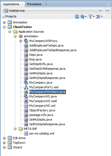This screenshot has width=112, height=156.
Task: Click the Refresh projects icon
Action: [82, 17]
